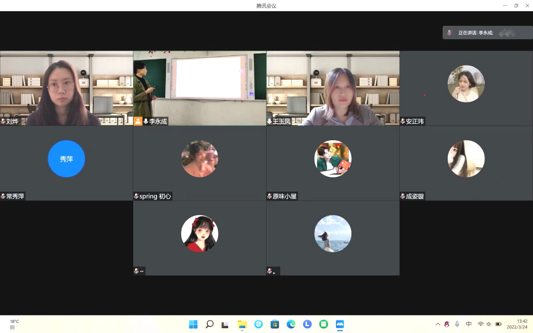Click the system tray microphone icon

tap(457, 324)
